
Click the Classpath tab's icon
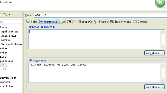[x=76, y=22]
